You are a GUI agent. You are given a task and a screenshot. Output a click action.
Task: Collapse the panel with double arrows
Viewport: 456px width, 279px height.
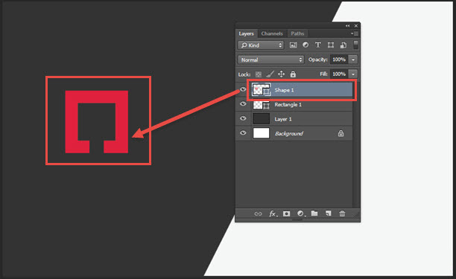coord(347,26)
